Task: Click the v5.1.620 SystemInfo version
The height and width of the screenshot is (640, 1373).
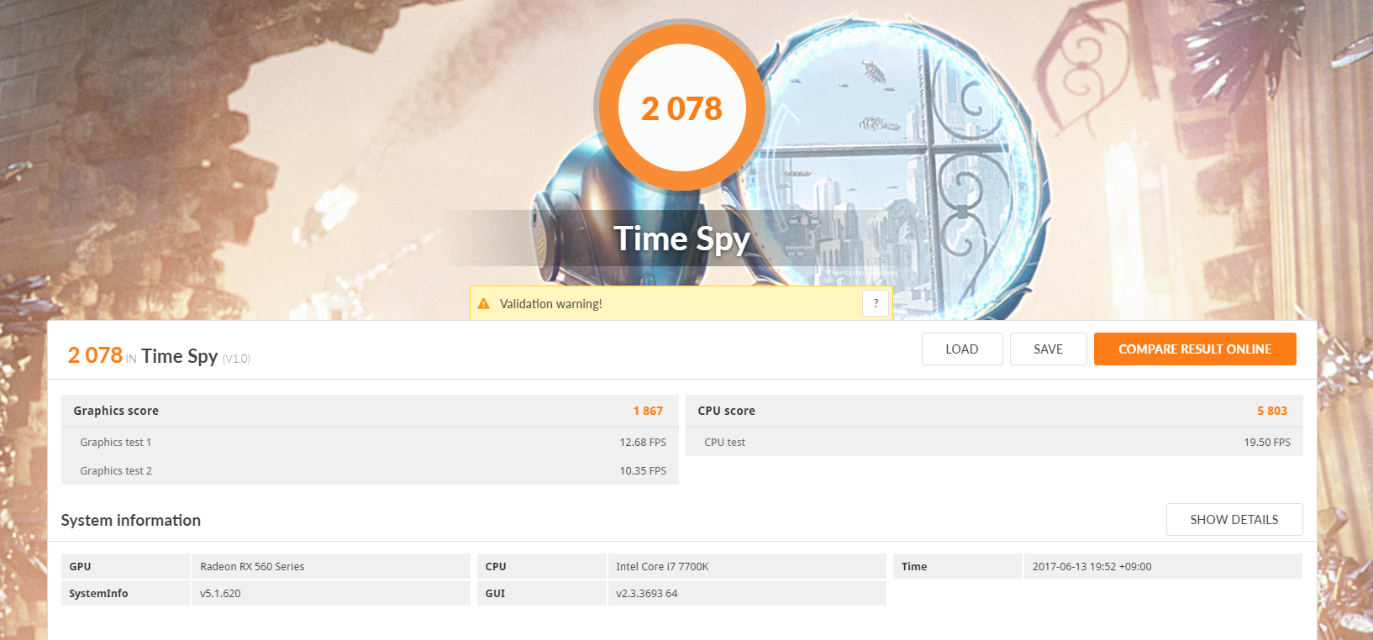Action: [x=220, y=594]
